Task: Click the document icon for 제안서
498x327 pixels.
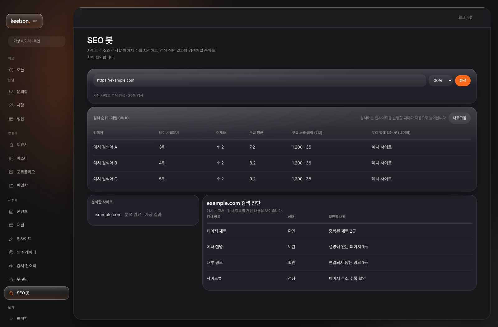Action: 11,145
